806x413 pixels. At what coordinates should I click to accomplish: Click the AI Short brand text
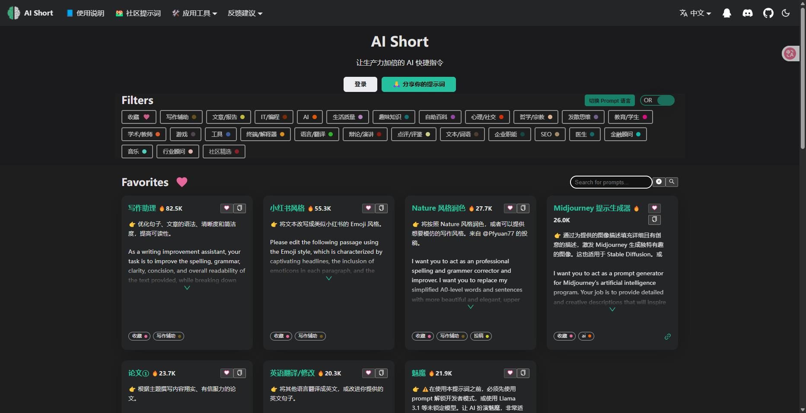pyautogui.click(x=38, y=13)
